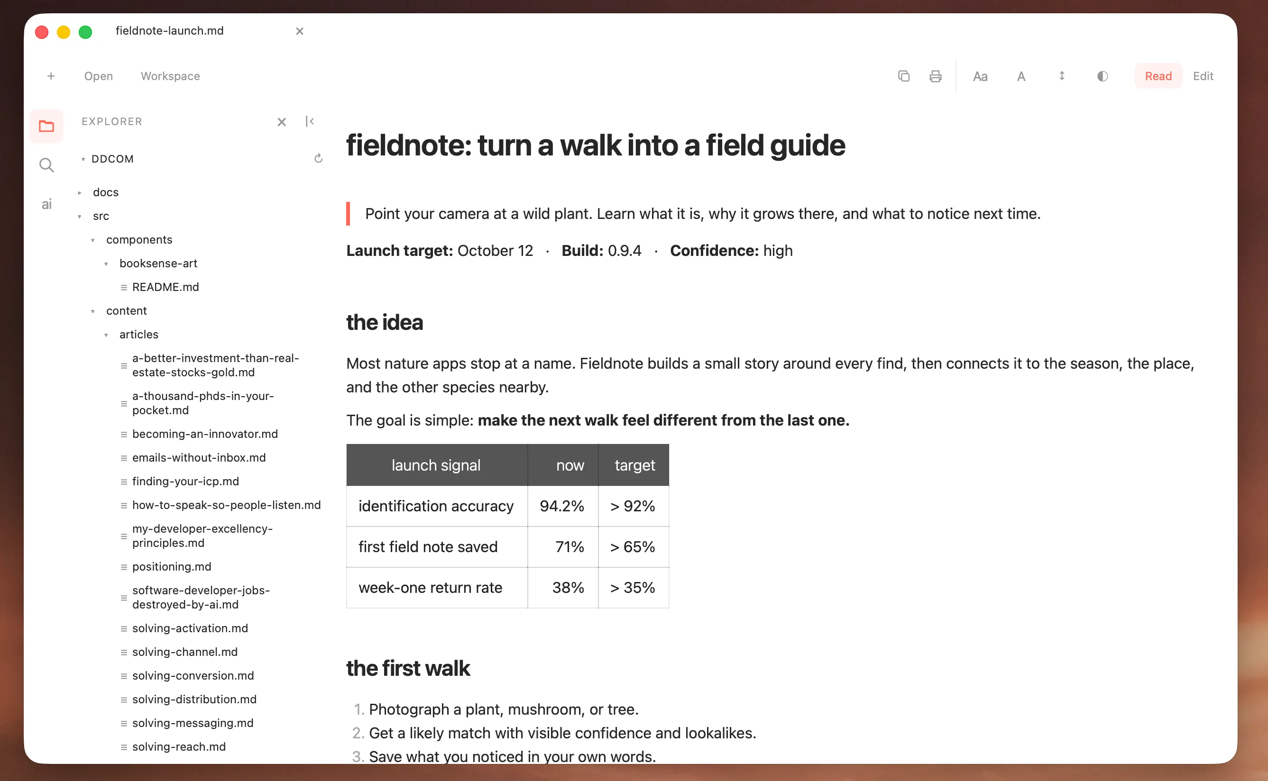Open README.md in the file tree
This screenshot has height=781, width=1268.
(x=165, y=287)
